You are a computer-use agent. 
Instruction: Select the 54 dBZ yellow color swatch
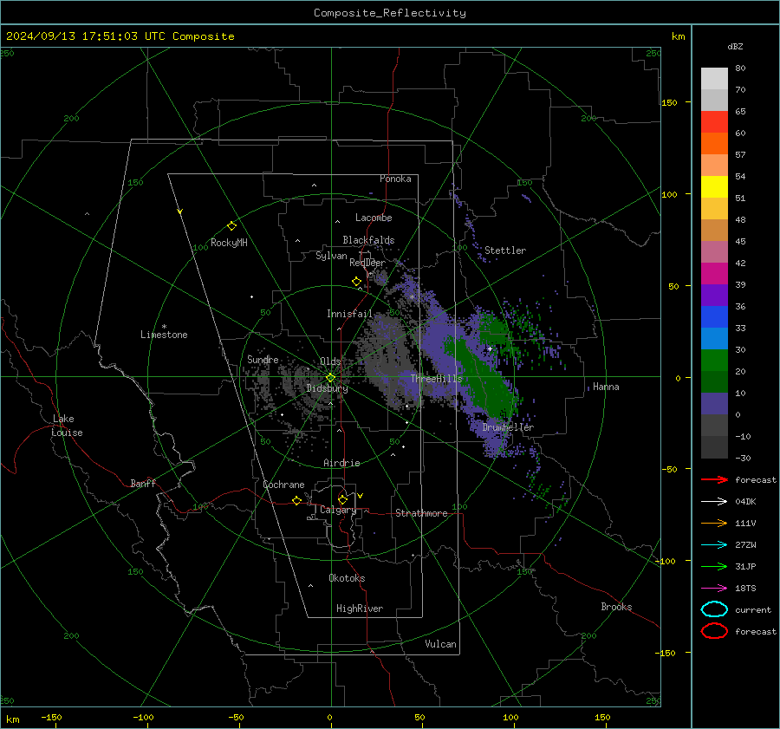coord(714,186)
